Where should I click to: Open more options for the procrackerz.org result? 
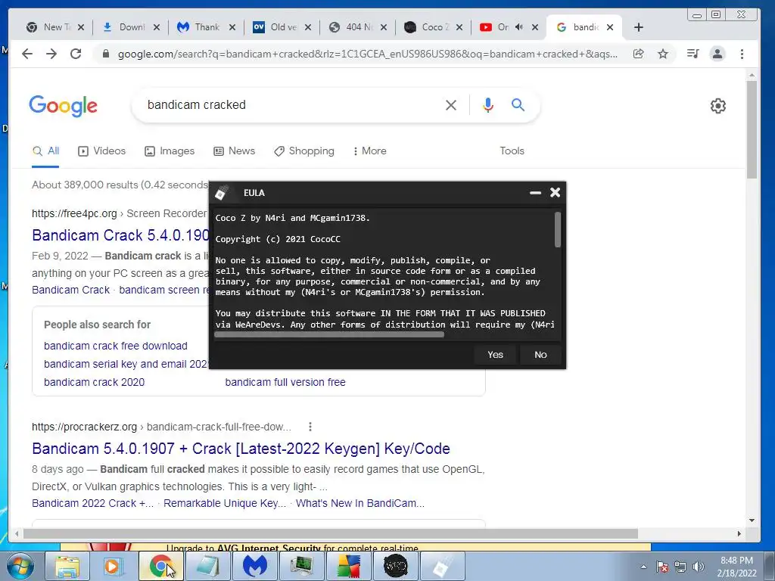[x=310, y=427]
